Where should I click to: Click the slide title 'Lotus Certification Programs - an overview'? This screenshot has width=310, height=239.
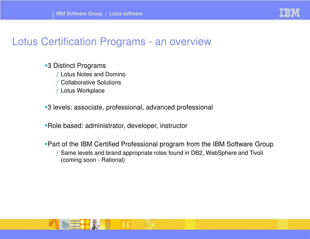click(112, 41)
